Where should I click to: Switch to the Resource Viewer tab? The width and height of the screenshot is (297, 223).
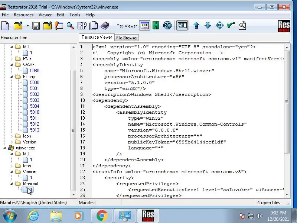[x=97, y=37]
